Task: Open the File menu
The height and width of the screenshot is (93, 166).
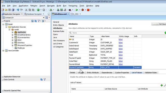Action: 3,6
